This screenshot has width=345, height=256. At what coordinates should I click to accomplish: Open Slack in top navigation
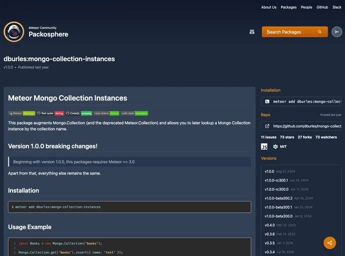[x=337, y=7]
